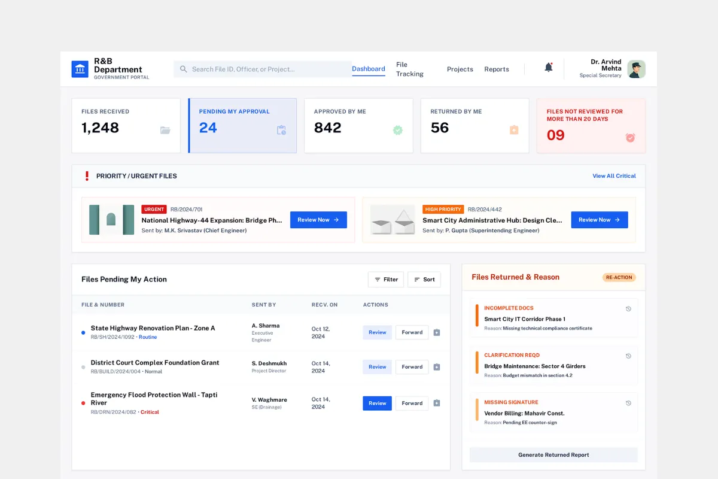Screen dimensions: 718x479
Task: Open the Projects menu item
Action: 460,69
